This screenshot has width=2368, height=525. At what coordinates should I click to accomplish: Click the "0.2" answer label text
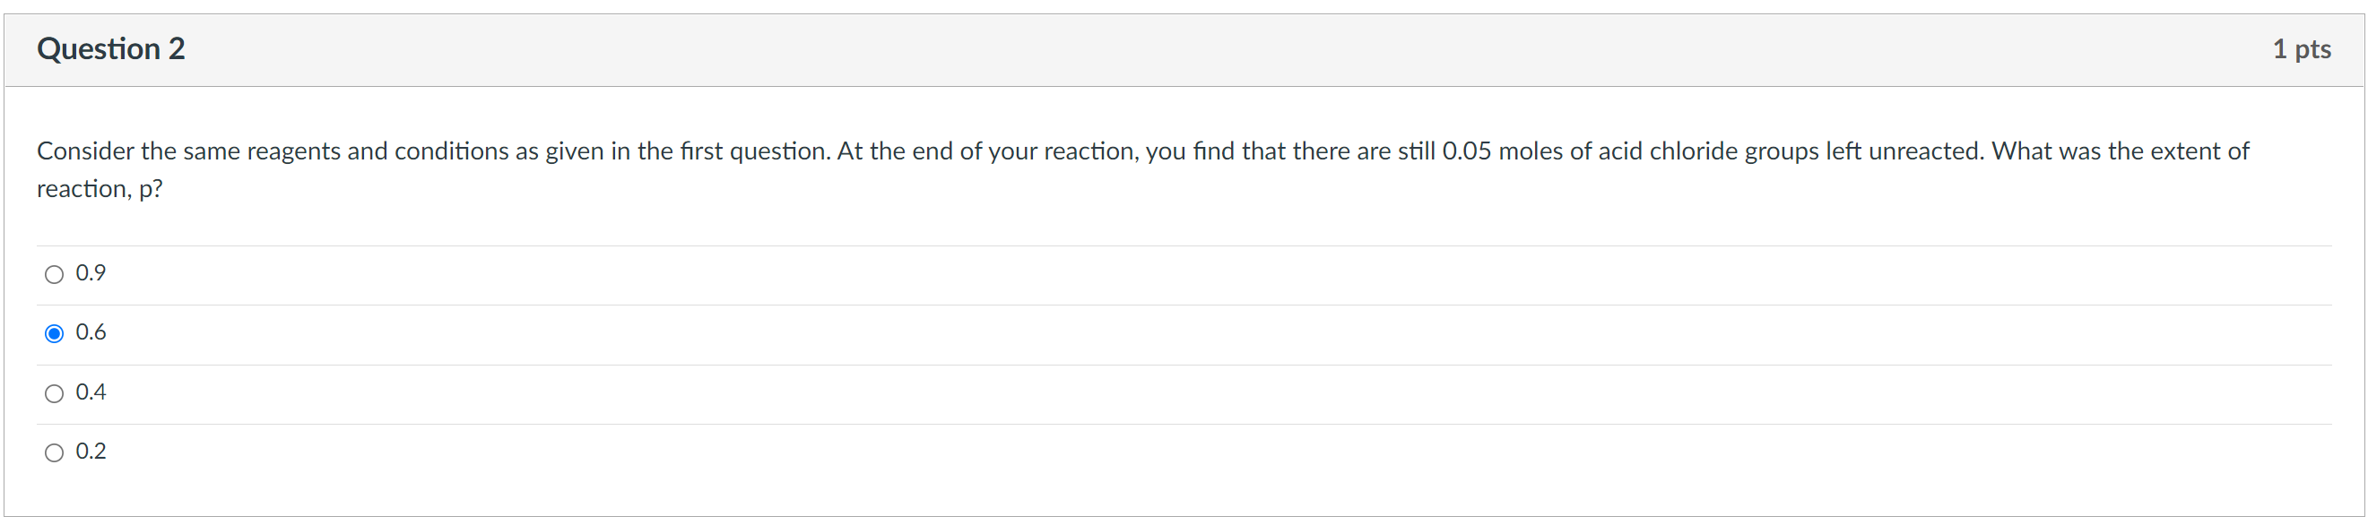[91, 452]
